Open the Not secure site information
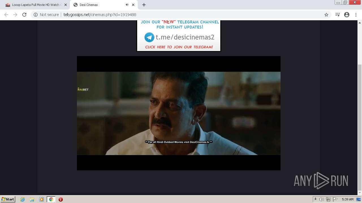This screenshot has height=203, width=362. tap(46, 15)
